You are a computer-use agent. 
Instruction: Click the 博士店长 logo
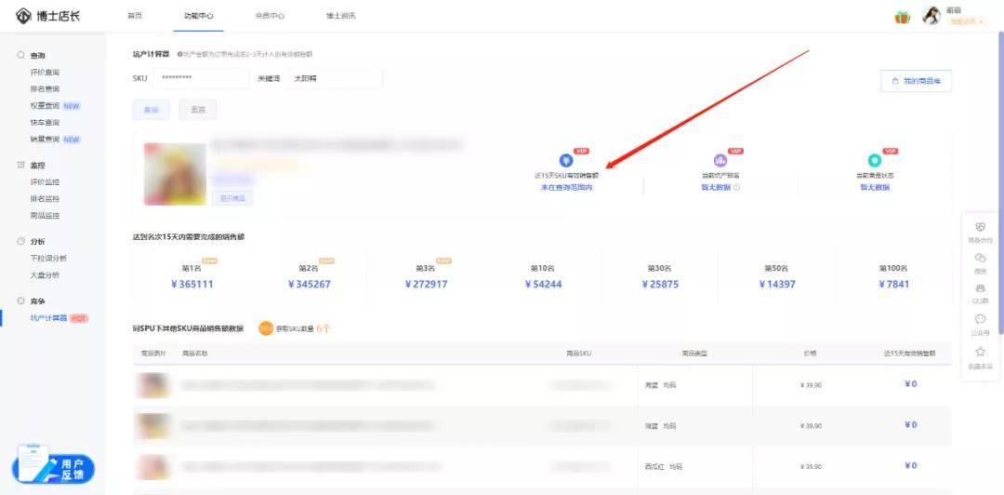click(48, 16)
